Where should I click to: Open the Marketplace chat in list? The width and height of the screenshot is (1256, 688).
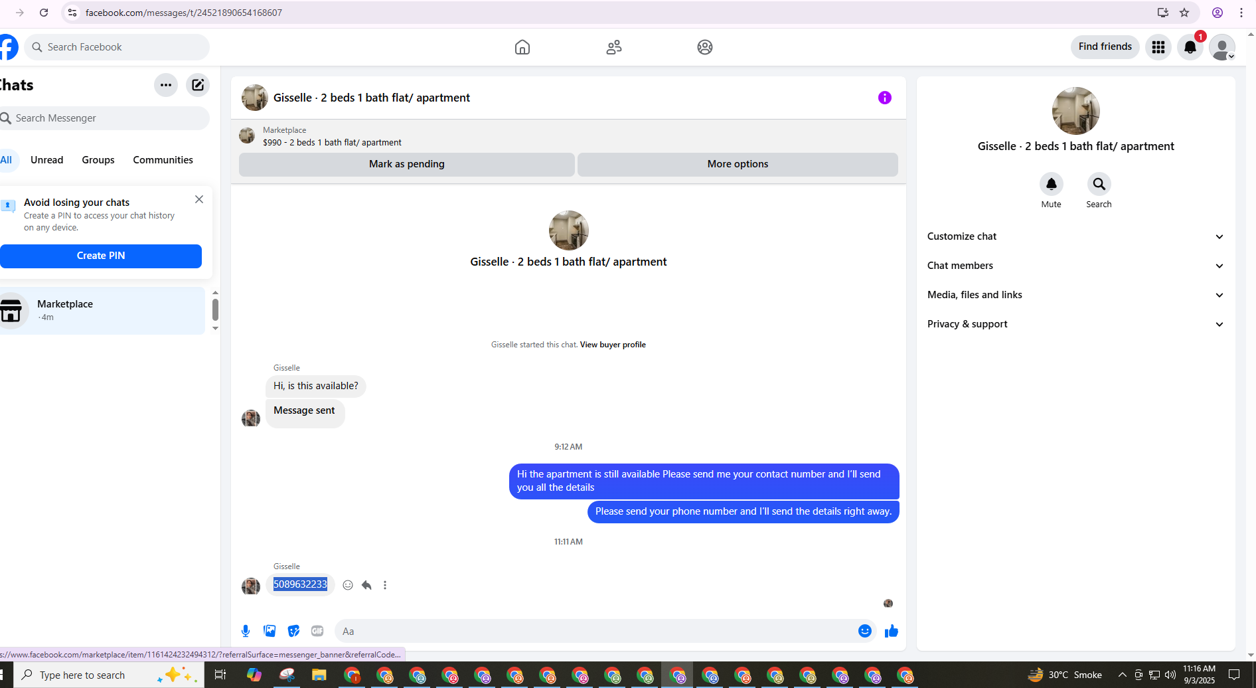point(102,310)
